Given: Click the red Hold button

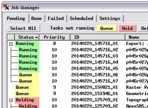Looking at the screenshot, I should click(x=128, y=28).
